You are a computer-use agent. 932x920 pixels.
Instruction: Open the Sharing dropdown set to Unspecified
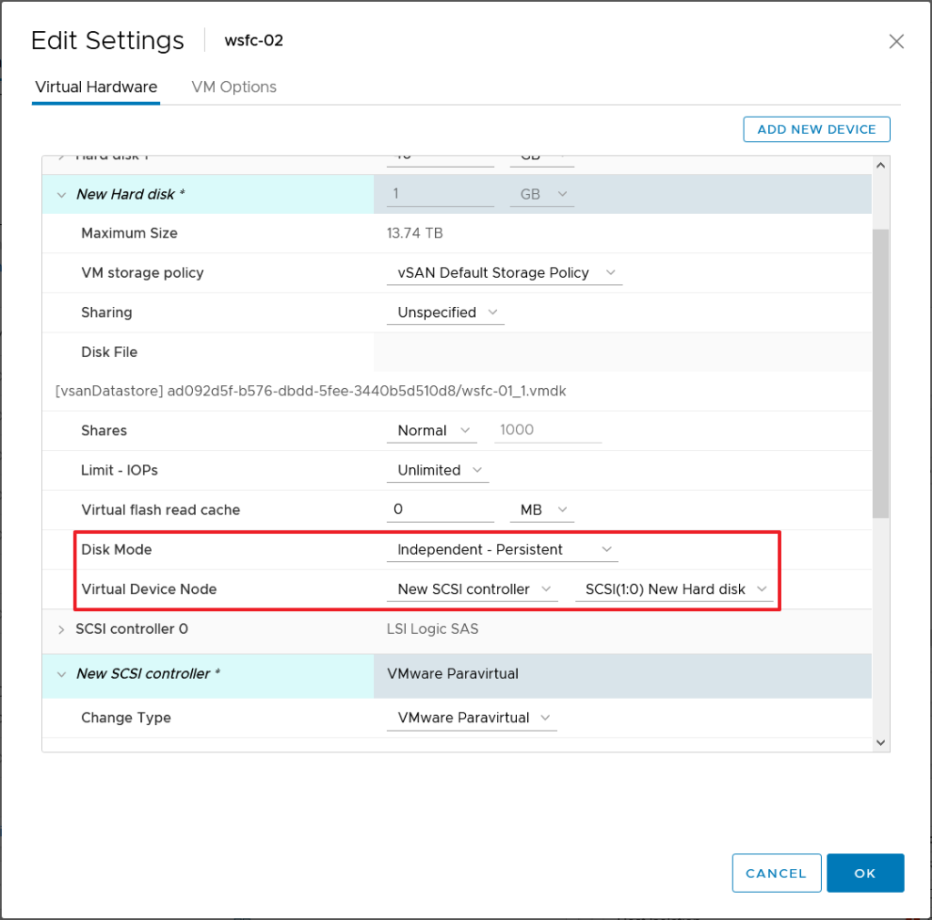click(x=446, y=312)
